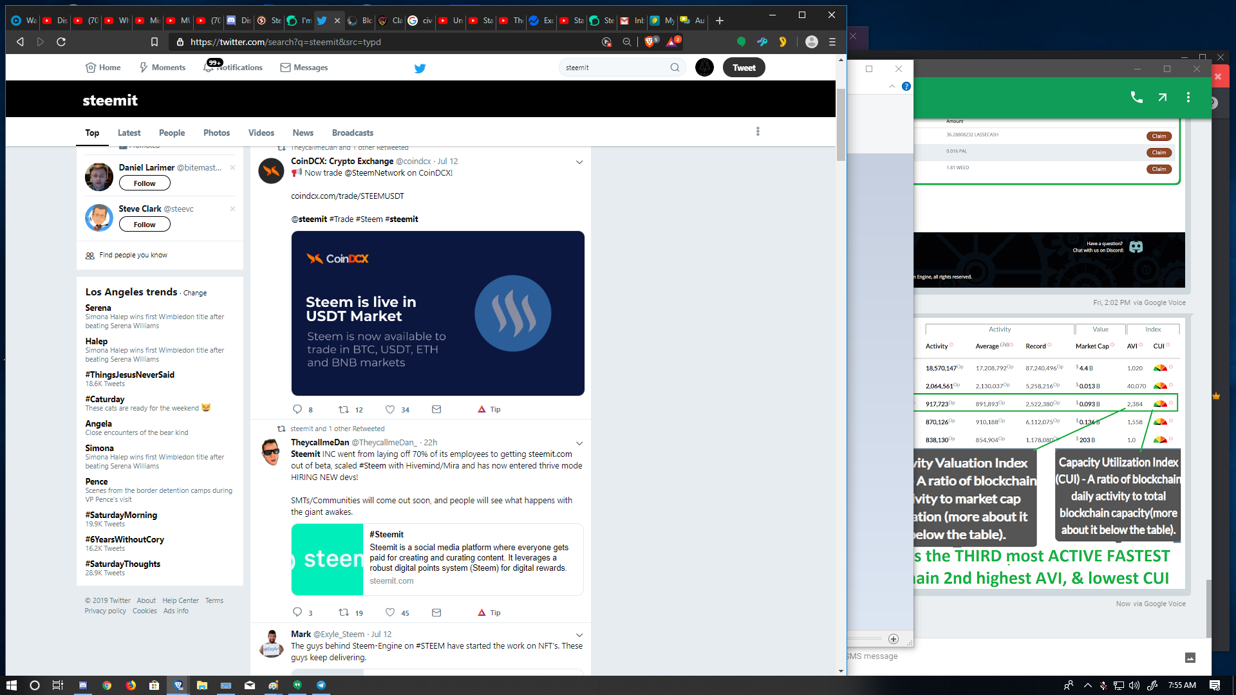Expand the Mark tweet options chevron
The height and width of the screenshot is (695, 1236).
tap(579, 635)
